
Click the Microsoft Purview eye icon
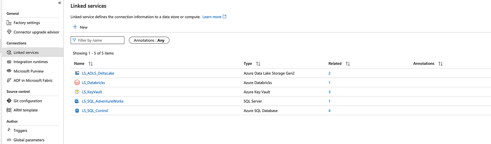9,71
